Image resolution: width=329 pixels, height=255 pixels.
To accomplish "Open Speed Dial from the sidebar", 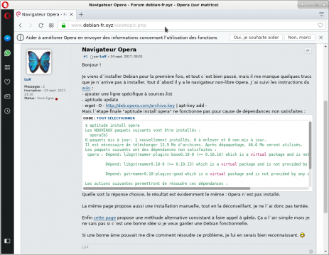I will pyautogui.click(x=7, y=67).
